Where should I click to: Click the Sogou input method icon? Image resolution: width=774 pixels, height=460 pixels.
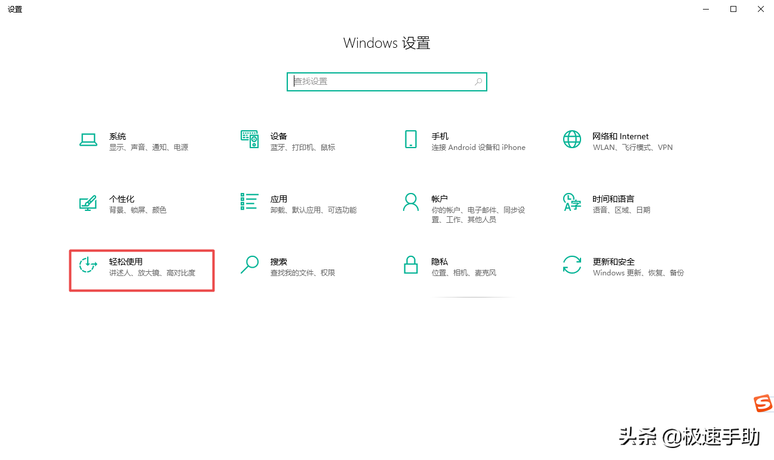763,403
